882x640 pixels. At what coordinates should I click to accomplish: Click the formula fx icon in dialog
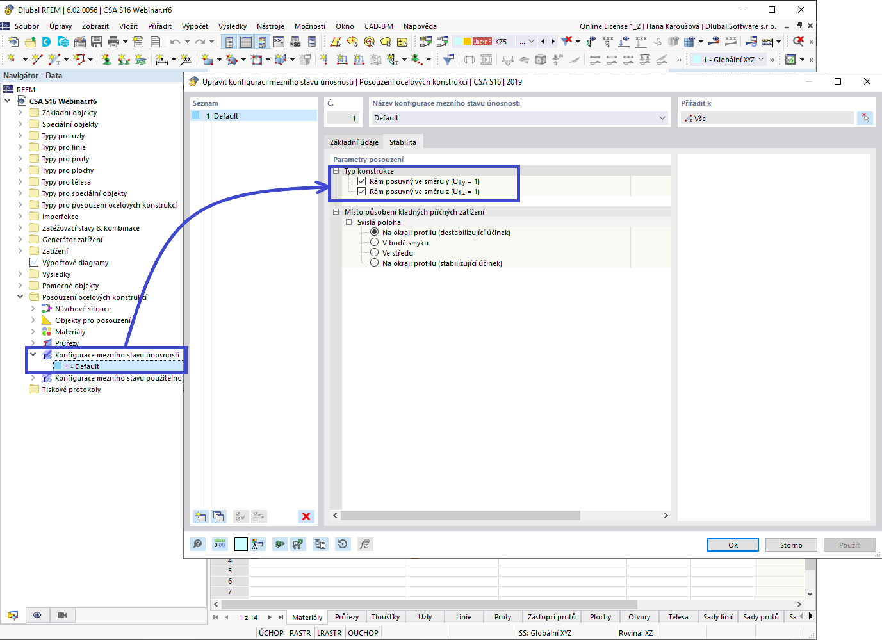point(364,545)
